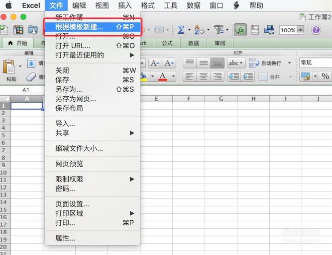Click the select-all corner button
Image resolution: width=332 pixels, height=255 pixels.
5,99
